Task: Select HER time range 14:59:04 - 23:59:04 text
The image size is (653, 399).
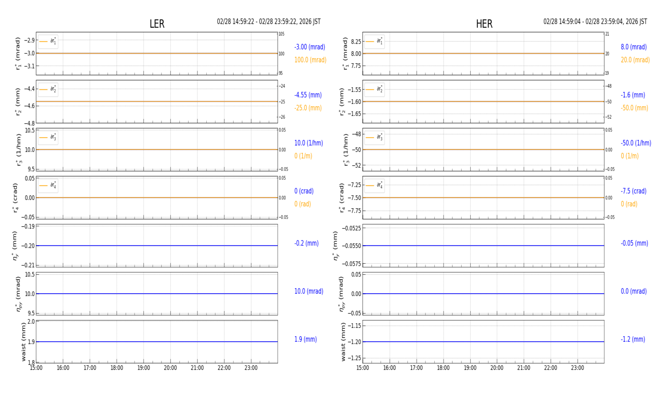Action: pos(595,22)
